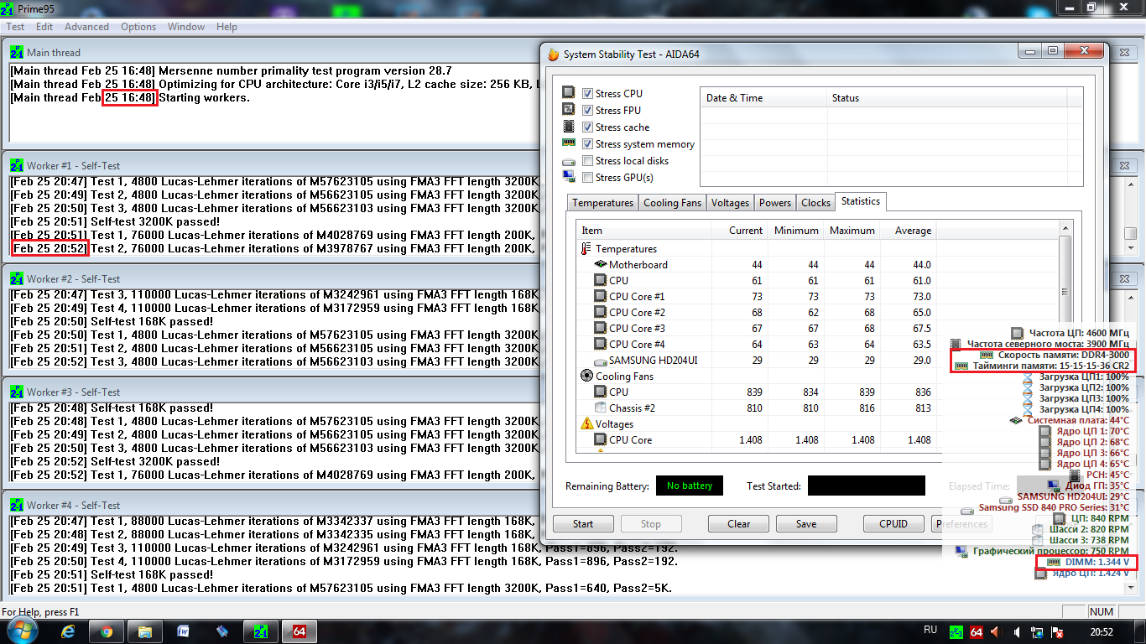The height and width of the screenshot is (644, 1146).
Task: Uncheck the Stress CPU checkbox
Action: [587, 94]
